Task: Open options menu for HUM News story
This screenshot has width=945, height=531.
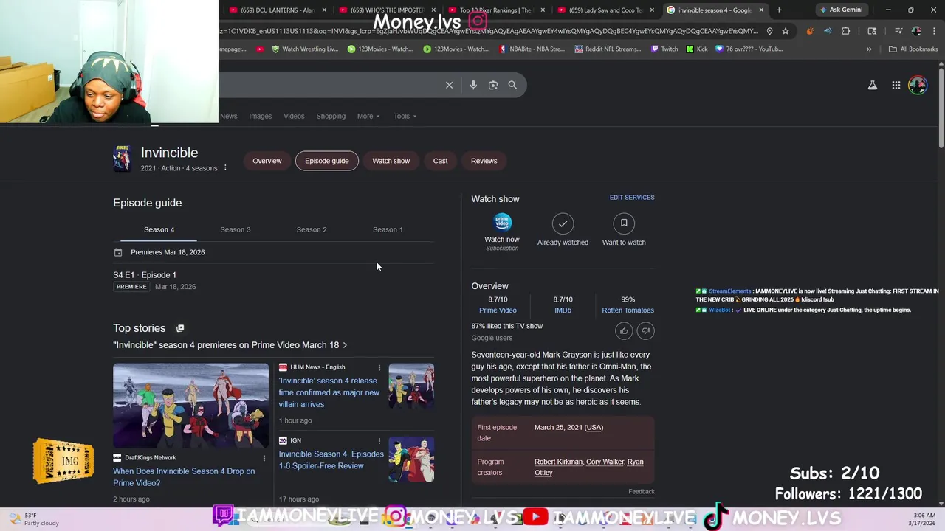Action: 379,367
